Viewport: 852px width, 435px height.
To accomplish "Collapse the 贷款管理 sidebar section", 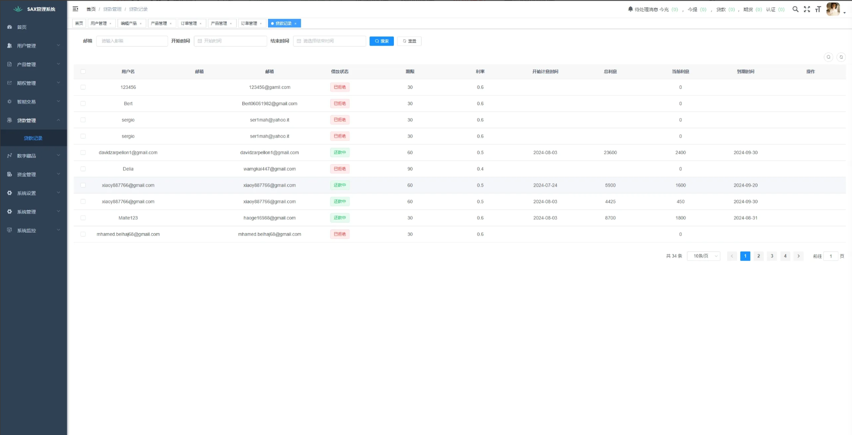I will click(x=33, y=120).
